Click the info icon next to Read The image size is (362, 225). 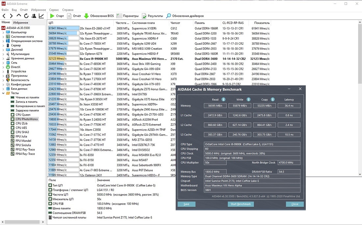click(x=223, y=99)
